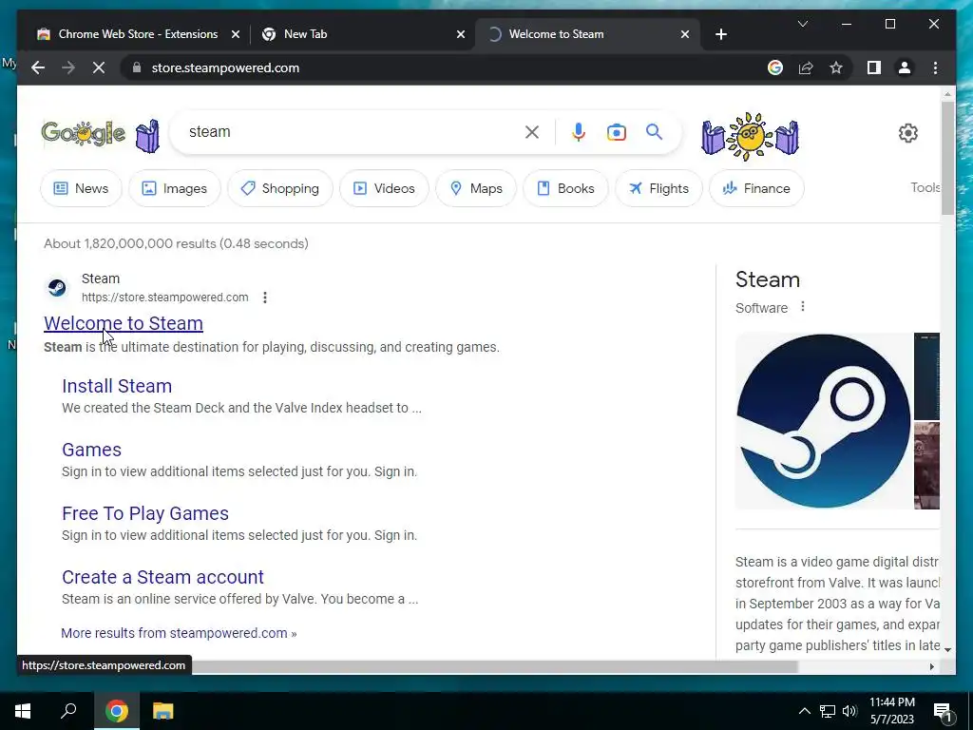Screen dimensions: 973x730
Task: Open More results from steampowered.com
Action: coord(179,633)
